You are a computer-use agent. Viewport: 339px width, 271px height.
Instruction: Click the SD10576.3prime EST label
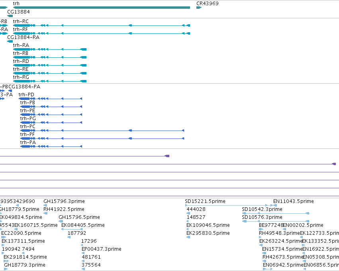(262, 217)
